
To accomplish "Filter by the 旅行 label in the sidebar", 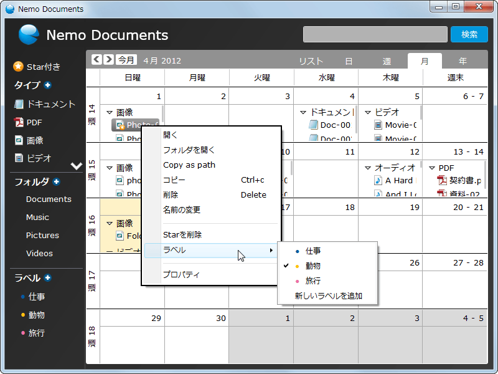I will 33,333.
